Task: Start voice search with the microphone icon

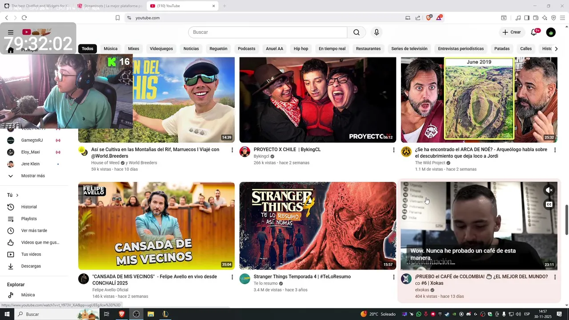Action: tap(377, 32)
